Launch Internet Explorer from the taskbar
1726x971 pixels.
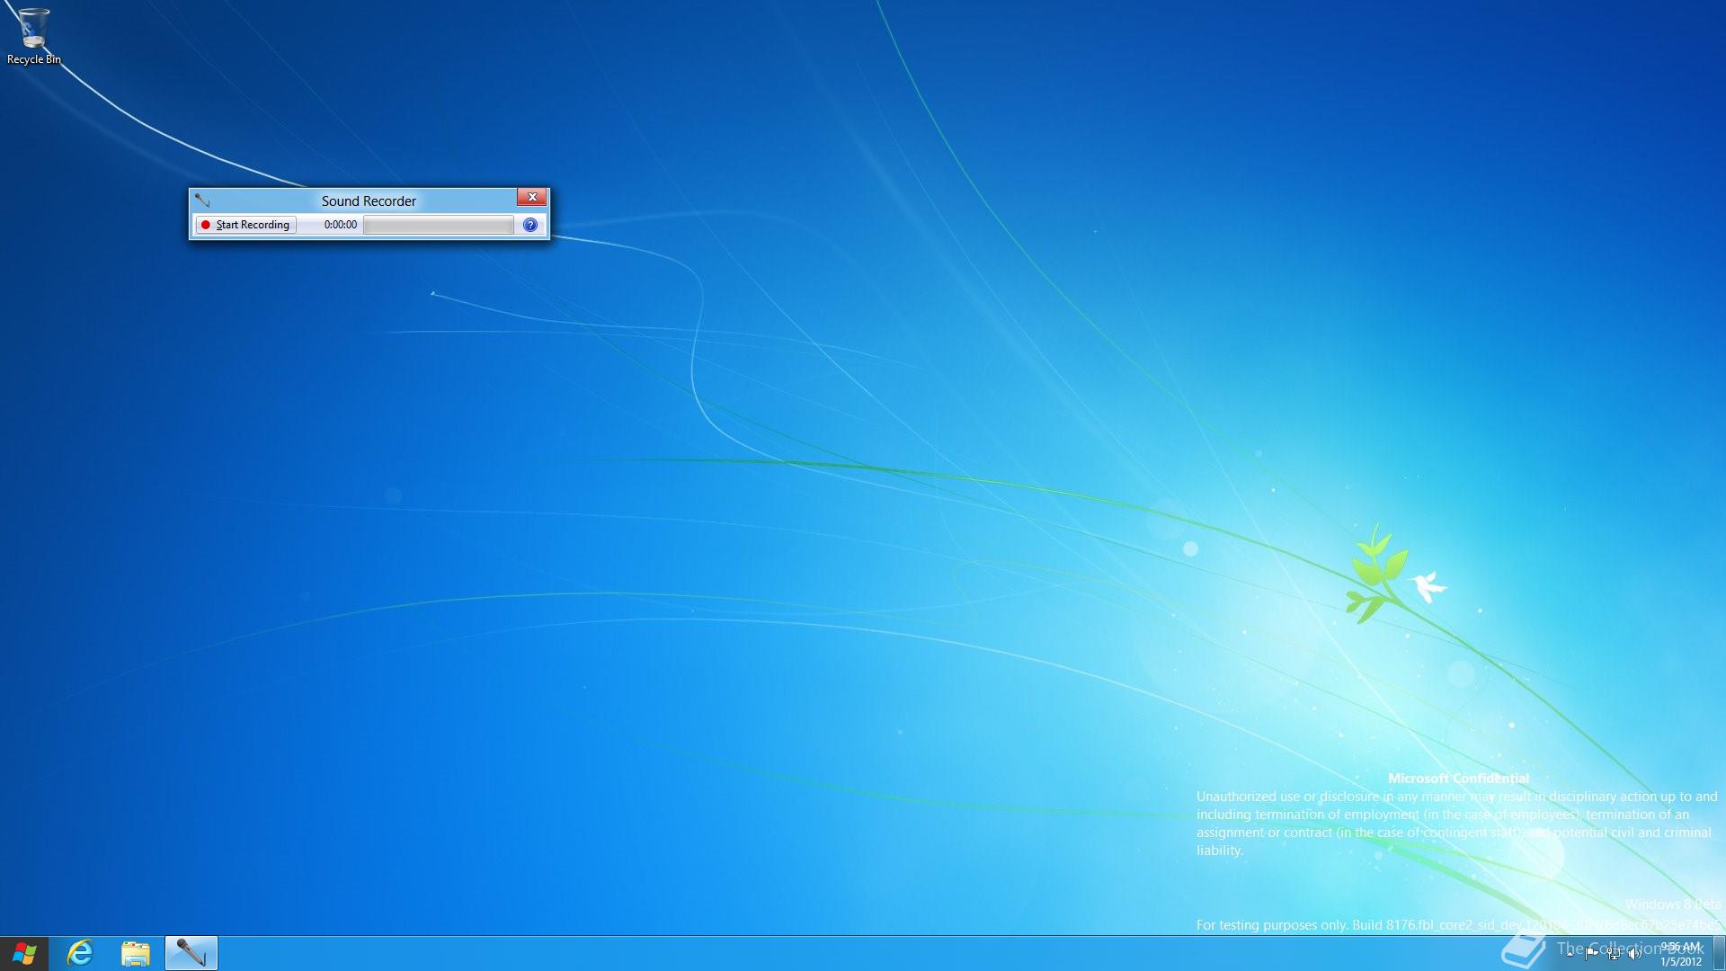[x=80, y=953]
